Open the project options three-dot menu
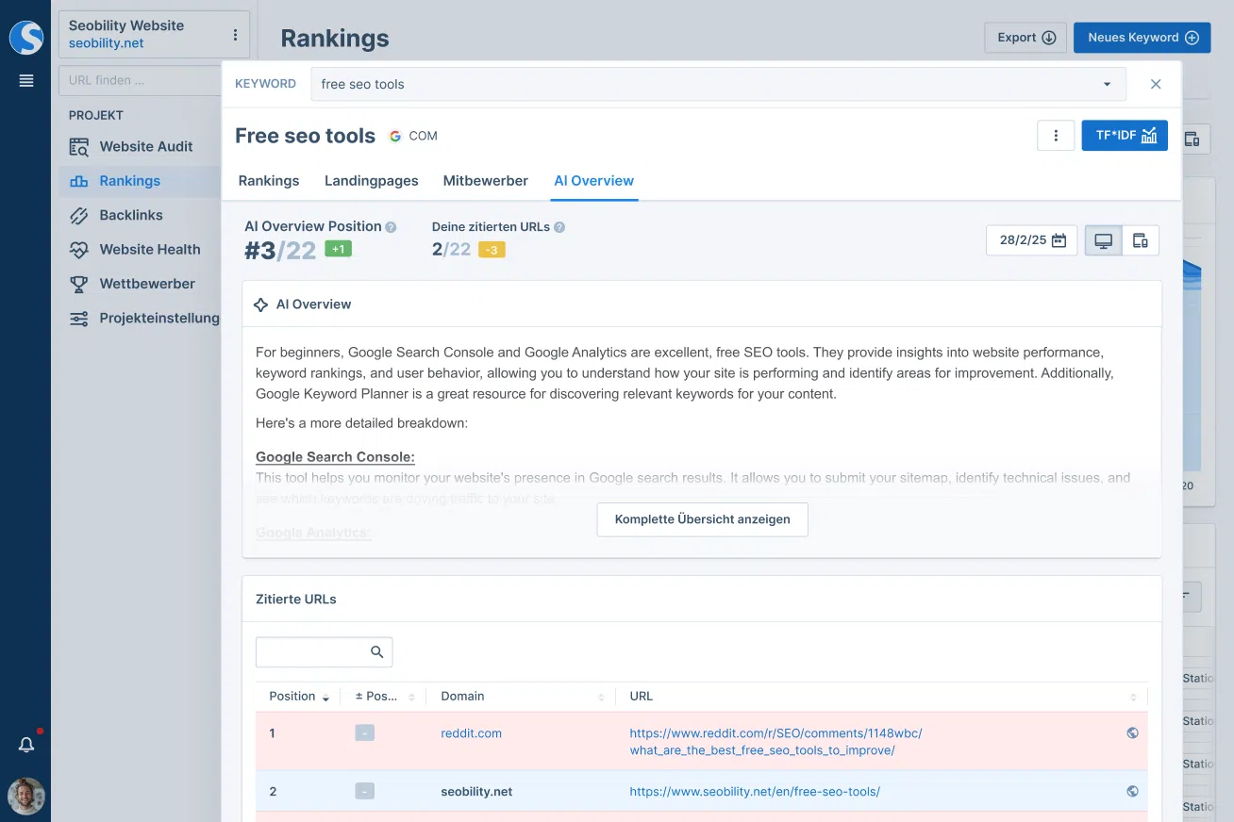 235,36
